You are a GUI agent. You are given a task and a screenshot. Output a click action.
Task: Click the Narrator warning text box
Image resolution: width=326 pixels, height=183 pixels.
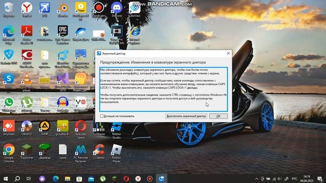point(164,89)
